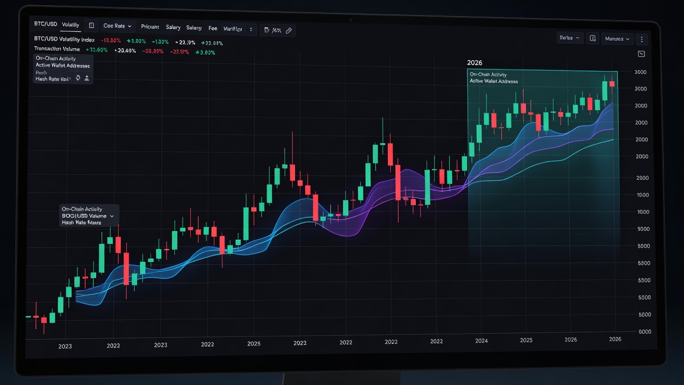
Task: Select the Salary menu item
Action: pyautogui.click(x=173, y=27)
